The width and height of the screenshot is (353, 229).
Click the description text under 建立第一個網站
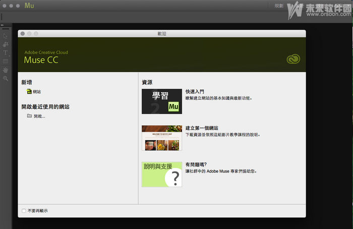(223, 135)
